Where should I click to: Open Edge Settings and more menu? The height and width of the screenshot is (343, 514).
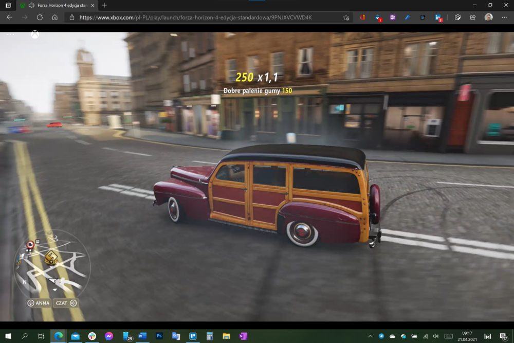(x=504, y=17)
